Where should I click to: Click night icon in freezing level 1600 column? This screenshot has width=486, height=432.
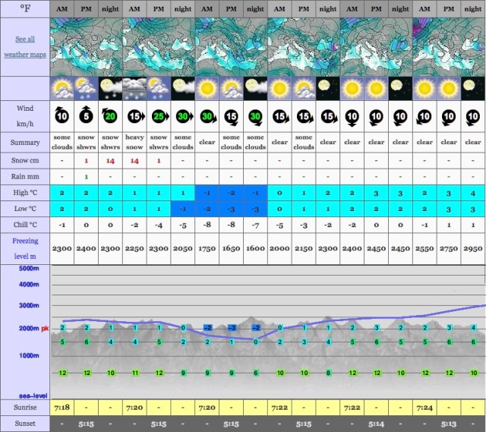[255, 88]
